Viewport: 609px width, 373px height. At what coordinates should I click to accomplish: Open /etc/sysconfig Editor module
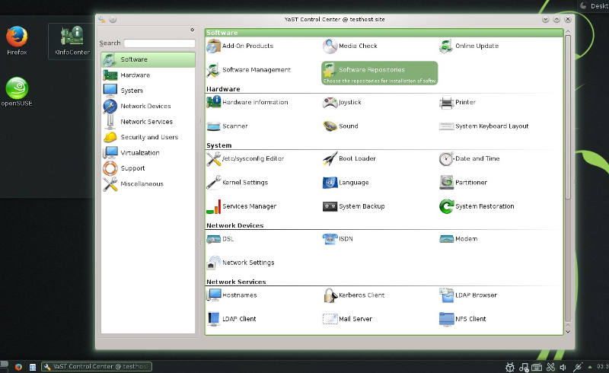[245, 158]
